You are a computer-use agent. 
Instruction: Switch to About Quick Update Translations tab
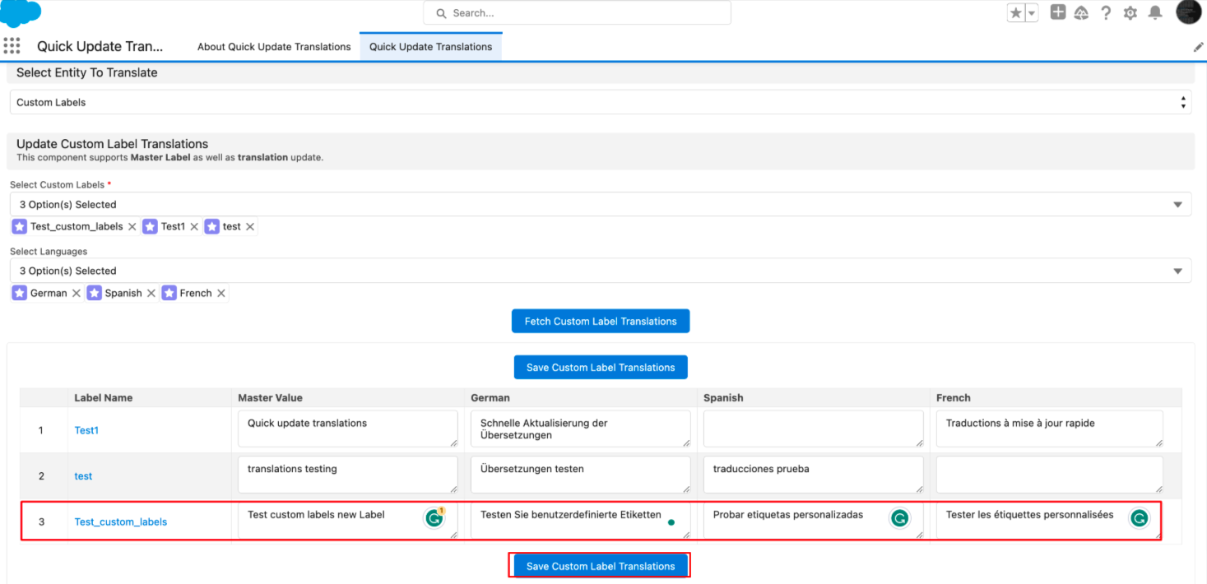(274, 47)
